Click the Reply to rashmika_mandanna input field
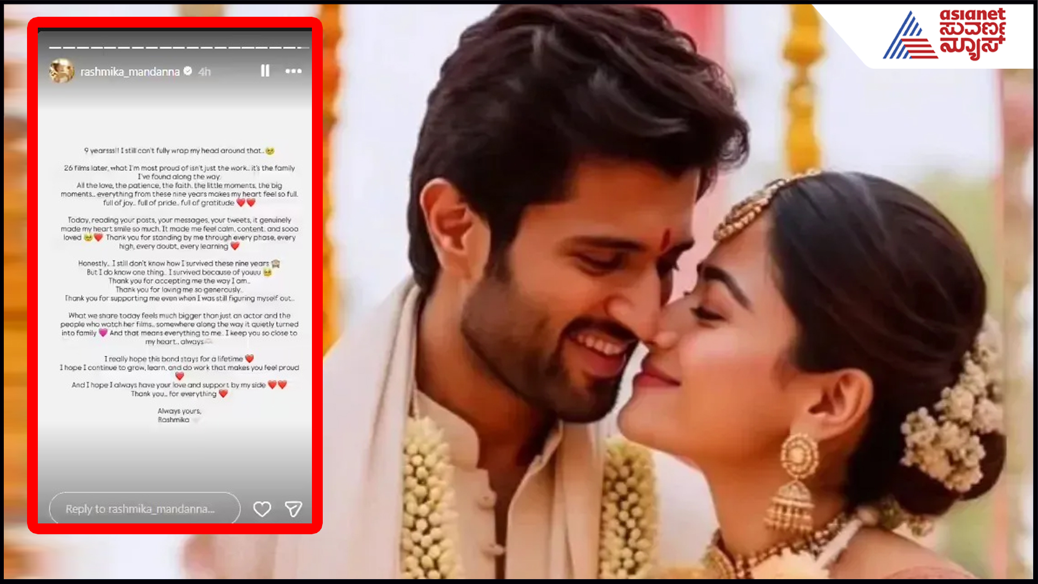The image size is (1038, 584). point(144,508)
